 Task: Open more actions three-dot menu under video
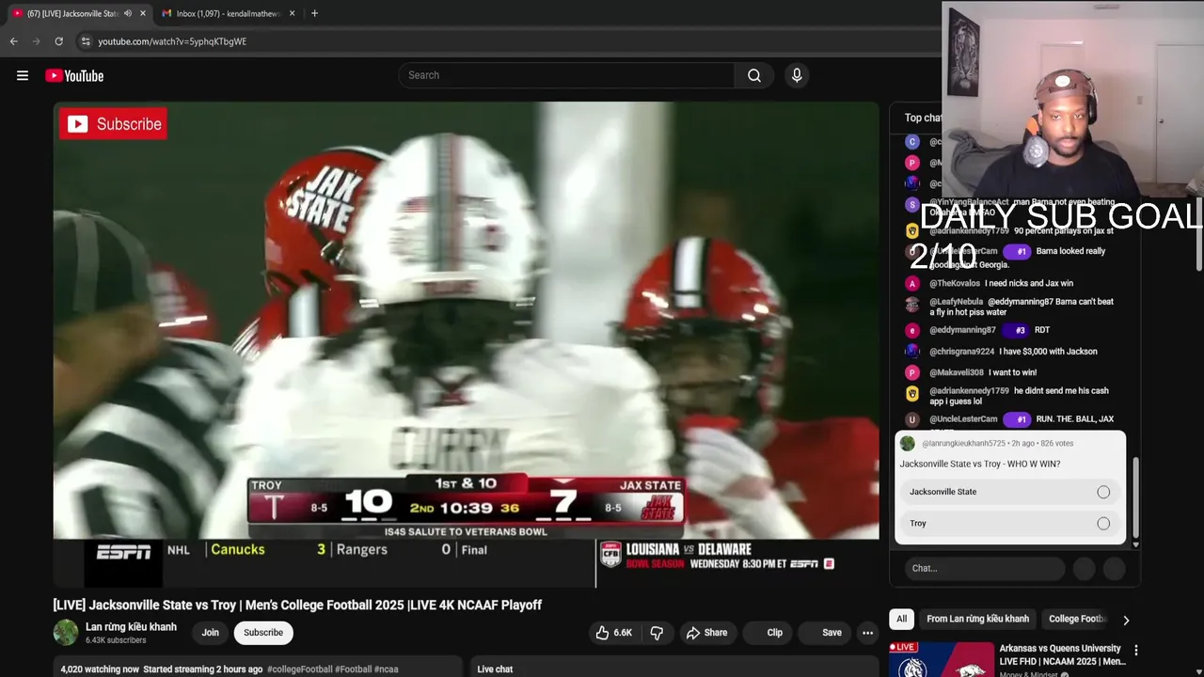(867, 633)
